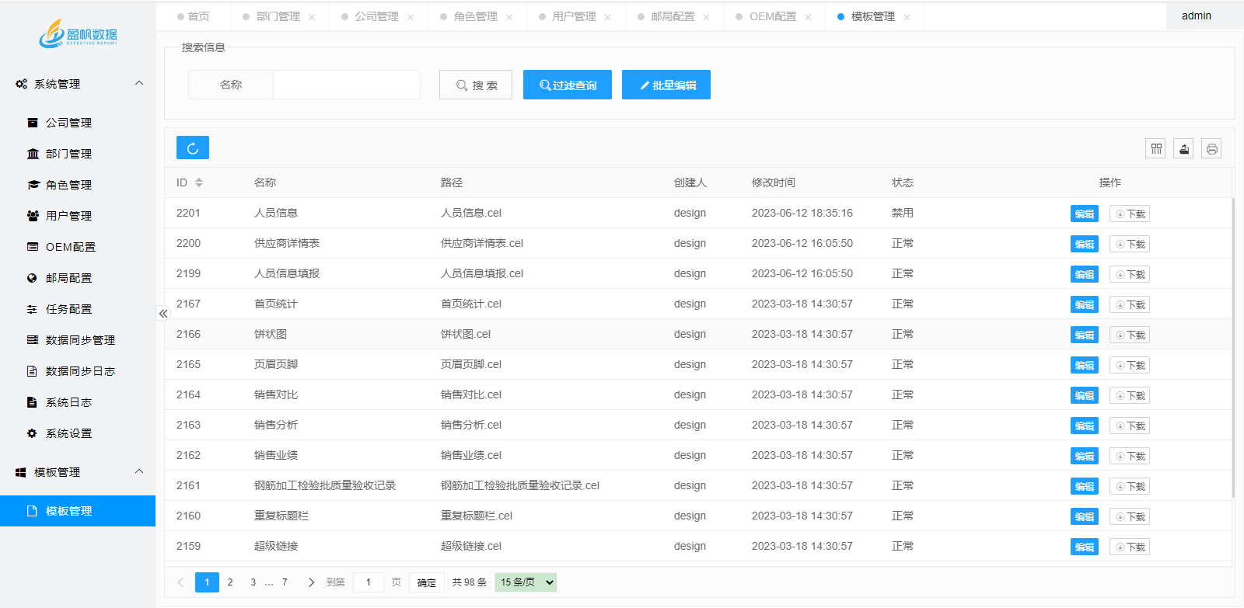Go to page 2 in pagination
This screenshot has width=1244, height=608.
pos(230,582)
